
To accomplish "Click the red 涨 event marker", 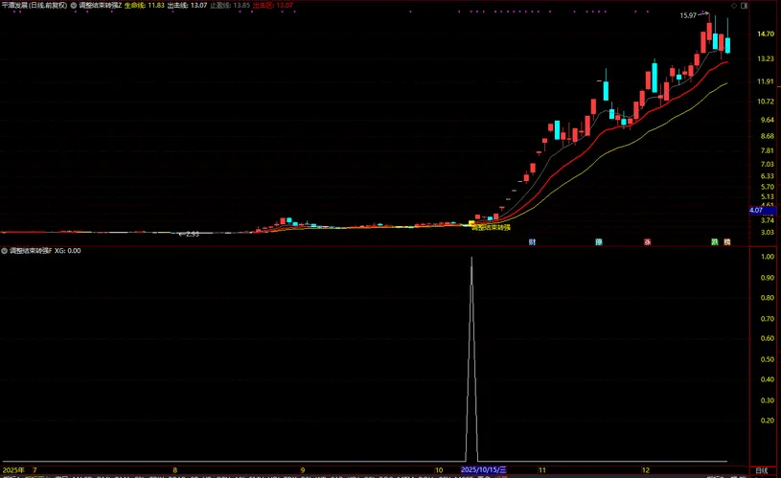I will point(647,242).
